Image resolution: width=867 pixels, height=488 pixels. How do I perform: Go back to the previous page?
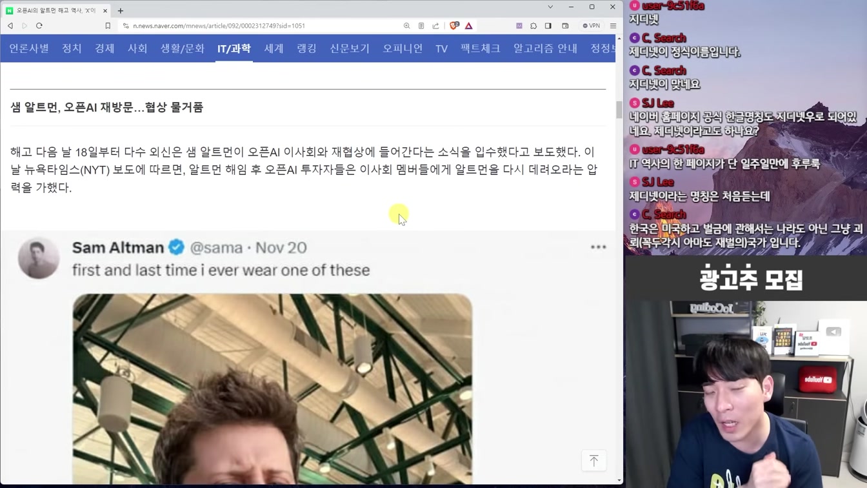[x=10, y=26]
